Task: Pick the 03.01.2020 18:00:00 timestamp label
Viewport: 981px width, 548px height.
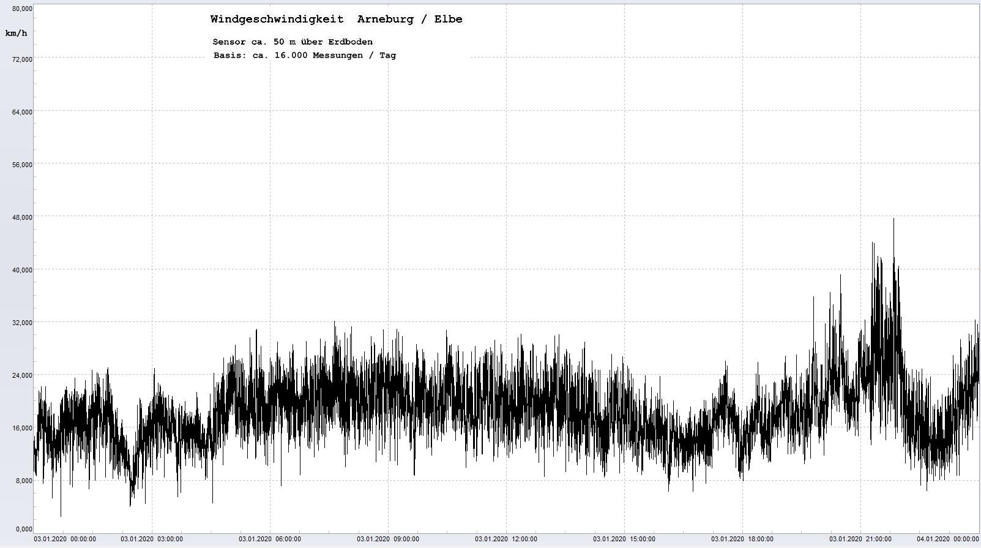Action: (x=742, y=539)
